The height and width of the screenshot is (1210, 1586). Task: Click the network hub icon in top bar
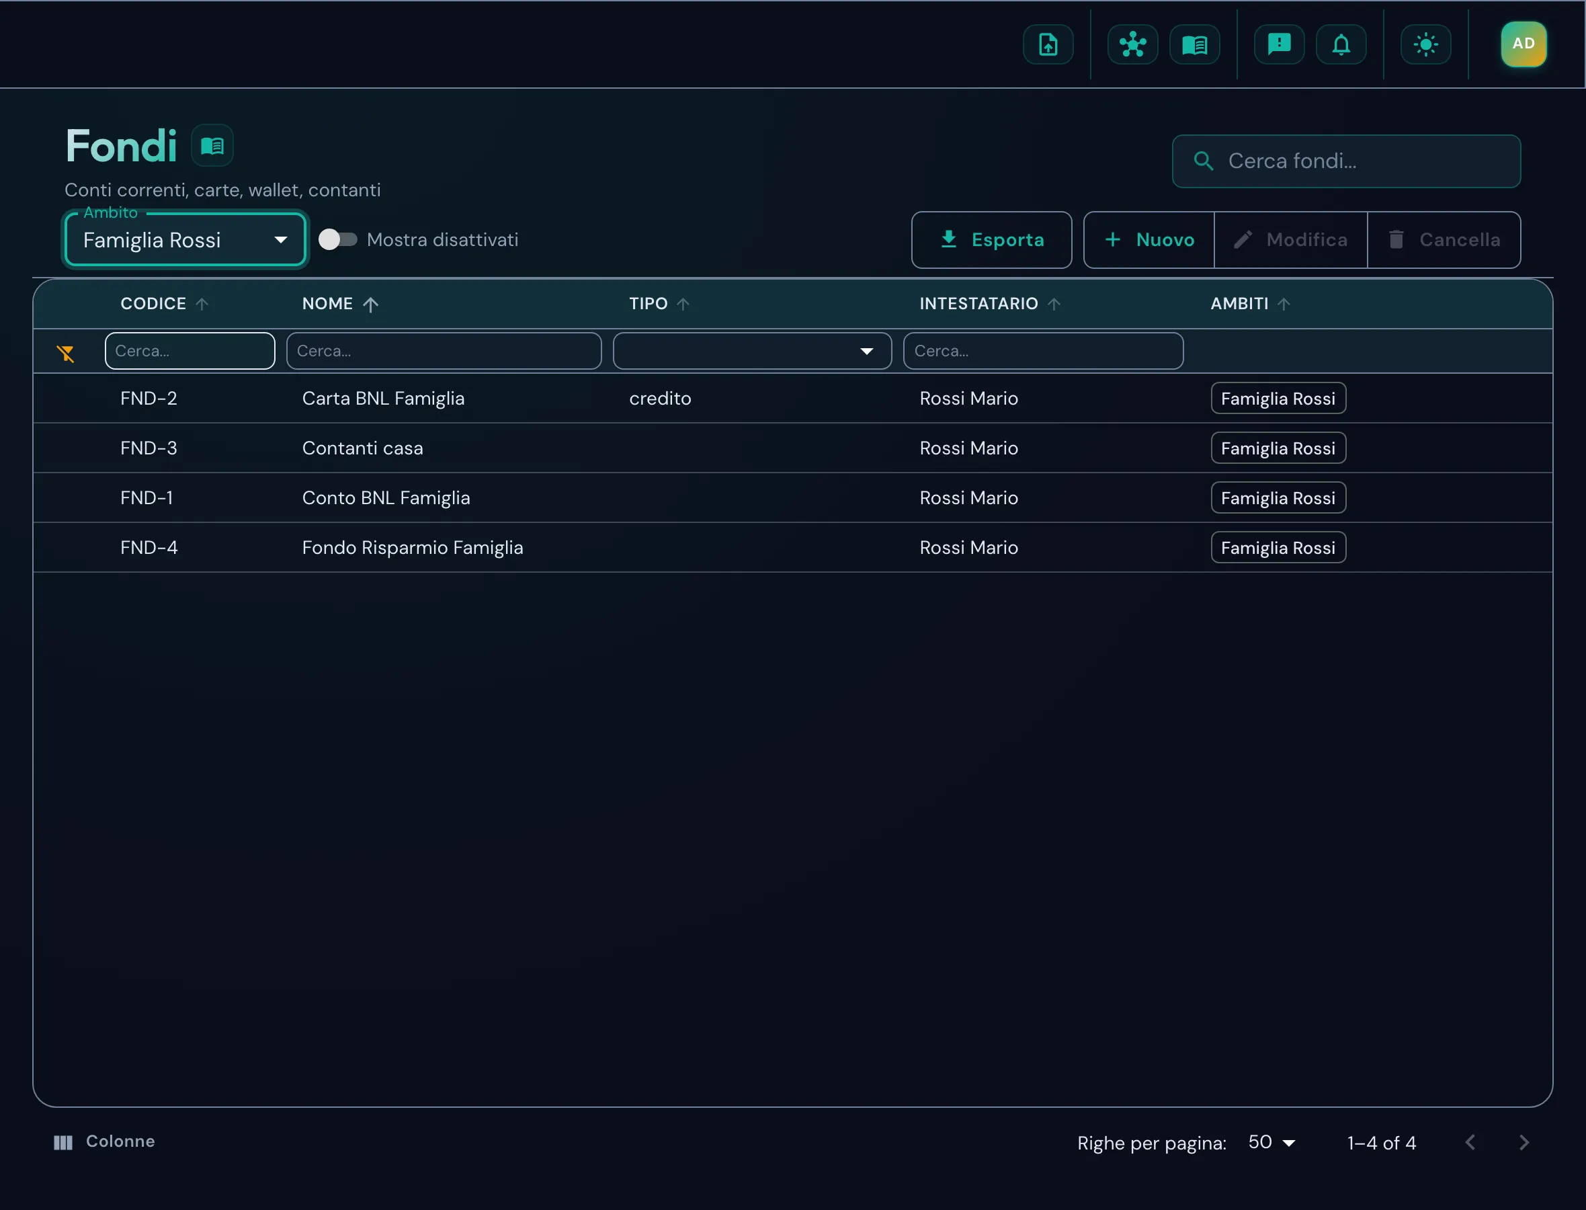1132,44
